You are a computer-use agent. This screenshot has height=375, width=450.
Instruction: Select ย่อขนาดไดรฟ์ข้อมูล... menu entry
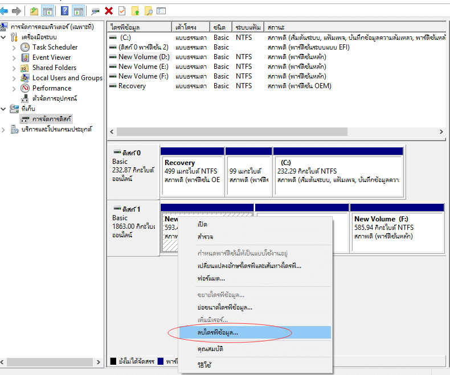click(224, 307)
